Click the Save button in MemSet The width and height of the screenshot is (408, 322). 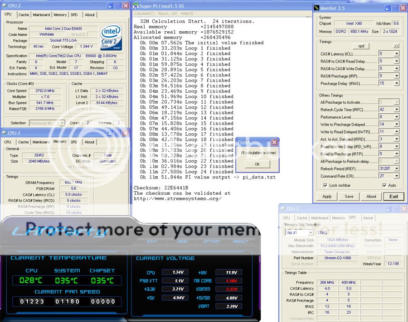[x=349, y=197]
